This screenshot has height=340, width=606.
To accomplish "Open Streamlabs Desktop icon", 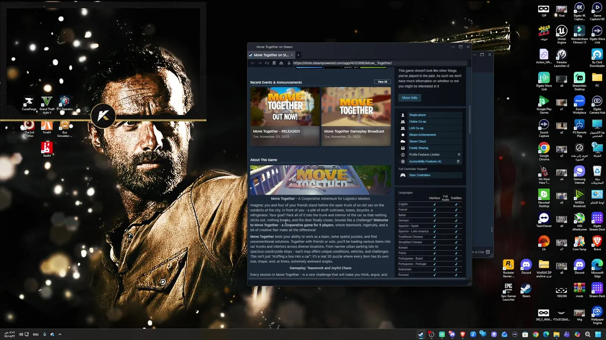I will pos(579,81).
